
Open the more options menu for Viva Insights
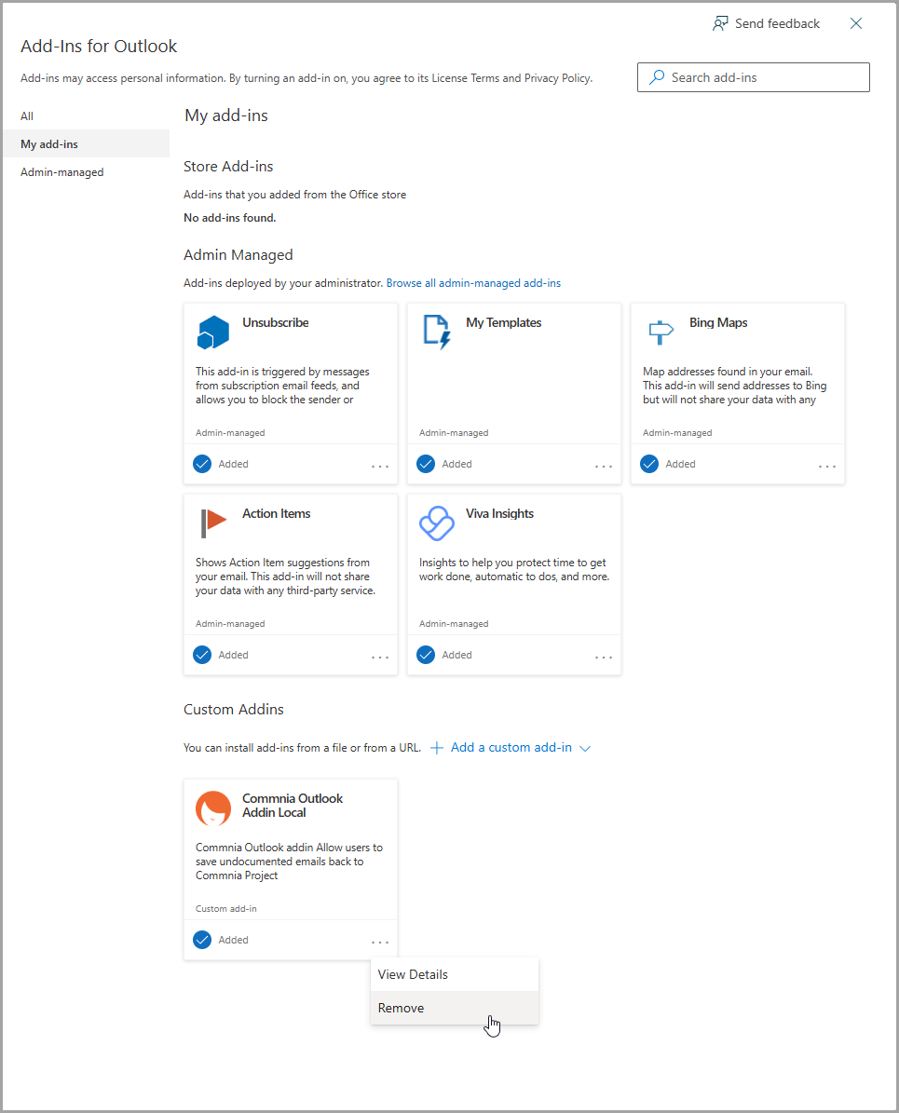pos(604,658)
